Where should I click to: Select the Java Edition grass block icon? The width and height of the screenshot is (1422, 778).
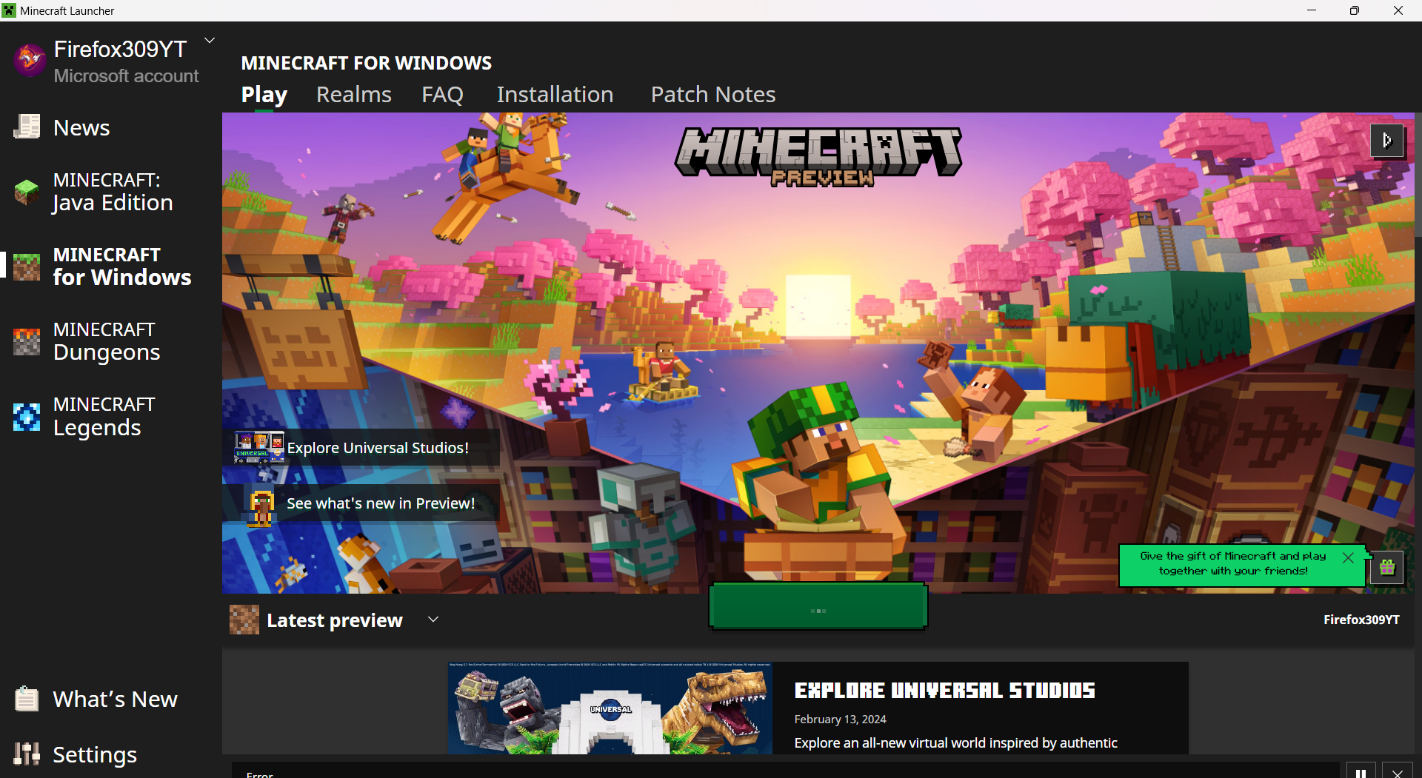pos(27,192)
